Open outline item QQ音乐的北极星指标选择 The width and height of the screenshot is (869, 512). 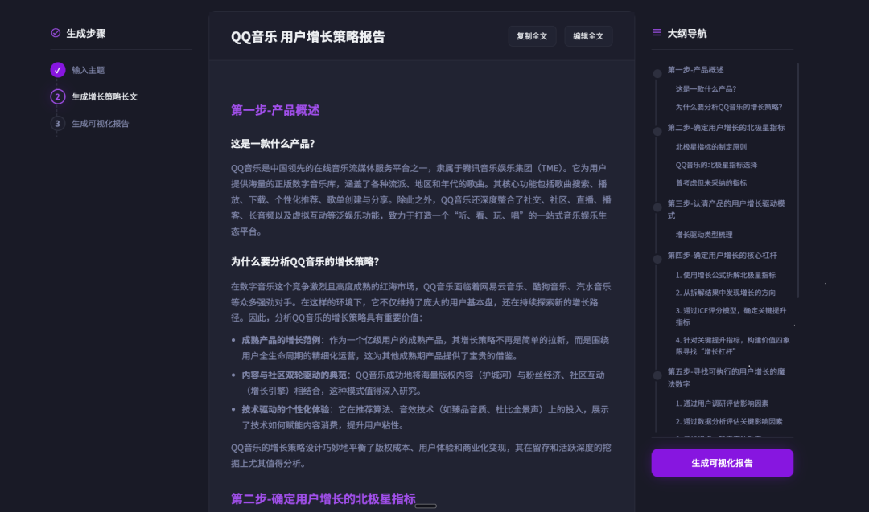click(x=716, y=165)
